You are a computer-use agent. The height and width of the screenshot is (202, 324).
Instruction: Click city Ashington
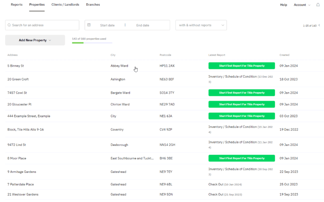(x=118, y=79)
